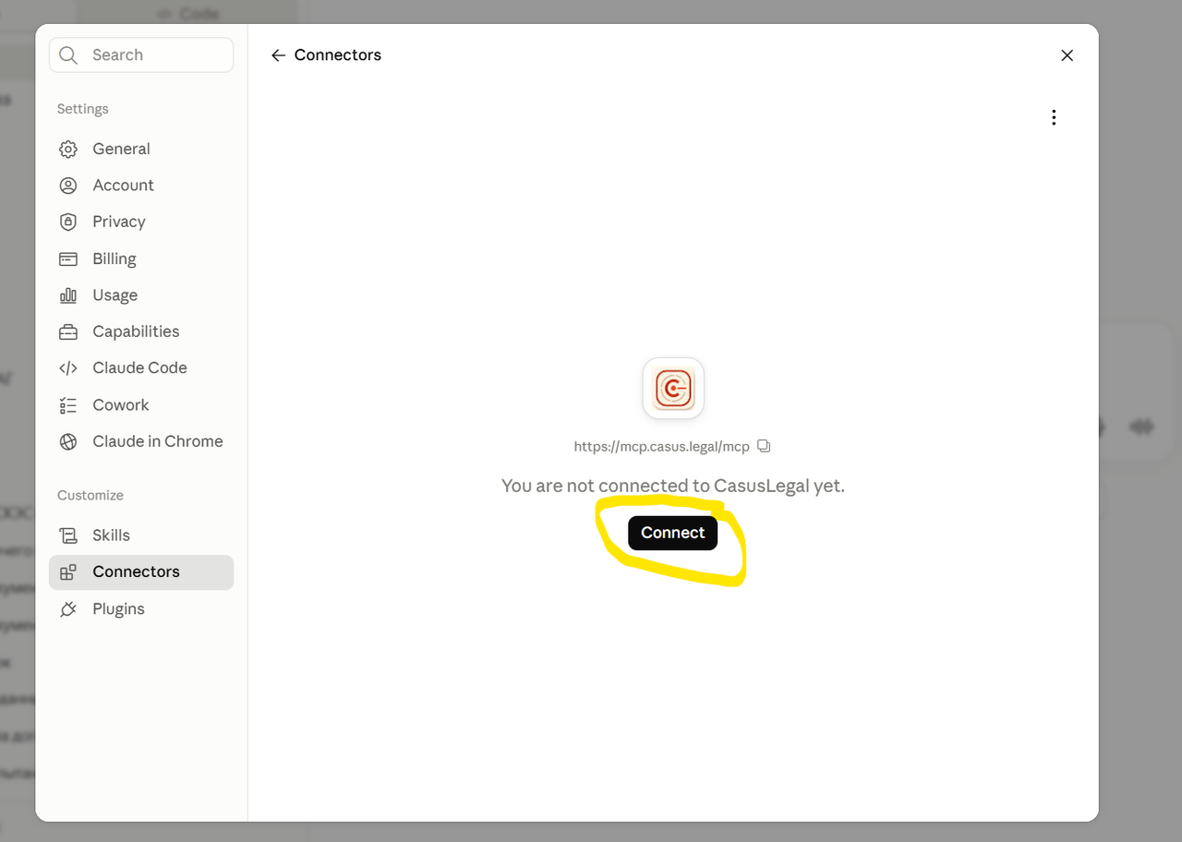
Task: Go to Account settings
Action: [x=141, y=186]
